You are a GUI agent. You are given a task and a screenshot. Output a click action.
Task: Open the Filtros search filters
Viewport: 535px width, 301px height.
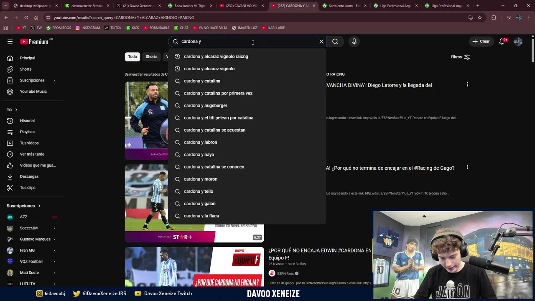tap(460, 57)
